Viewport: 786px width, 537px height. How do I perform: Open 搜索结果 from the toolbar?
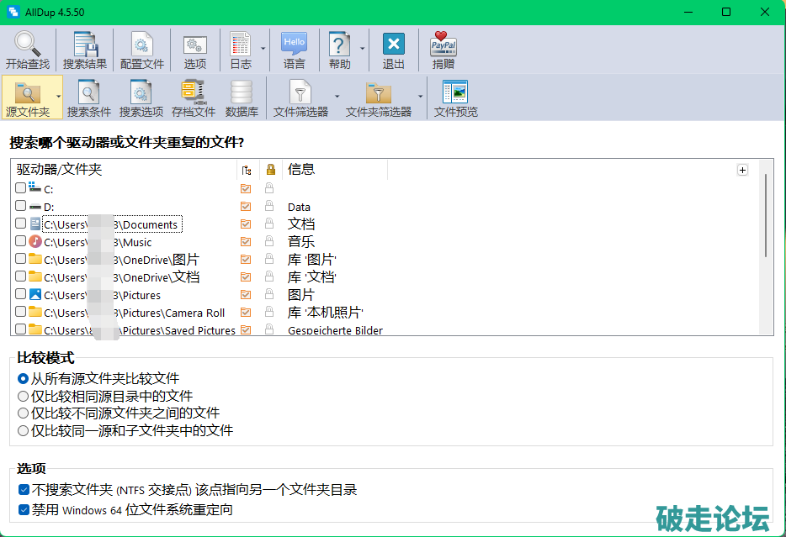coord(85,45)
